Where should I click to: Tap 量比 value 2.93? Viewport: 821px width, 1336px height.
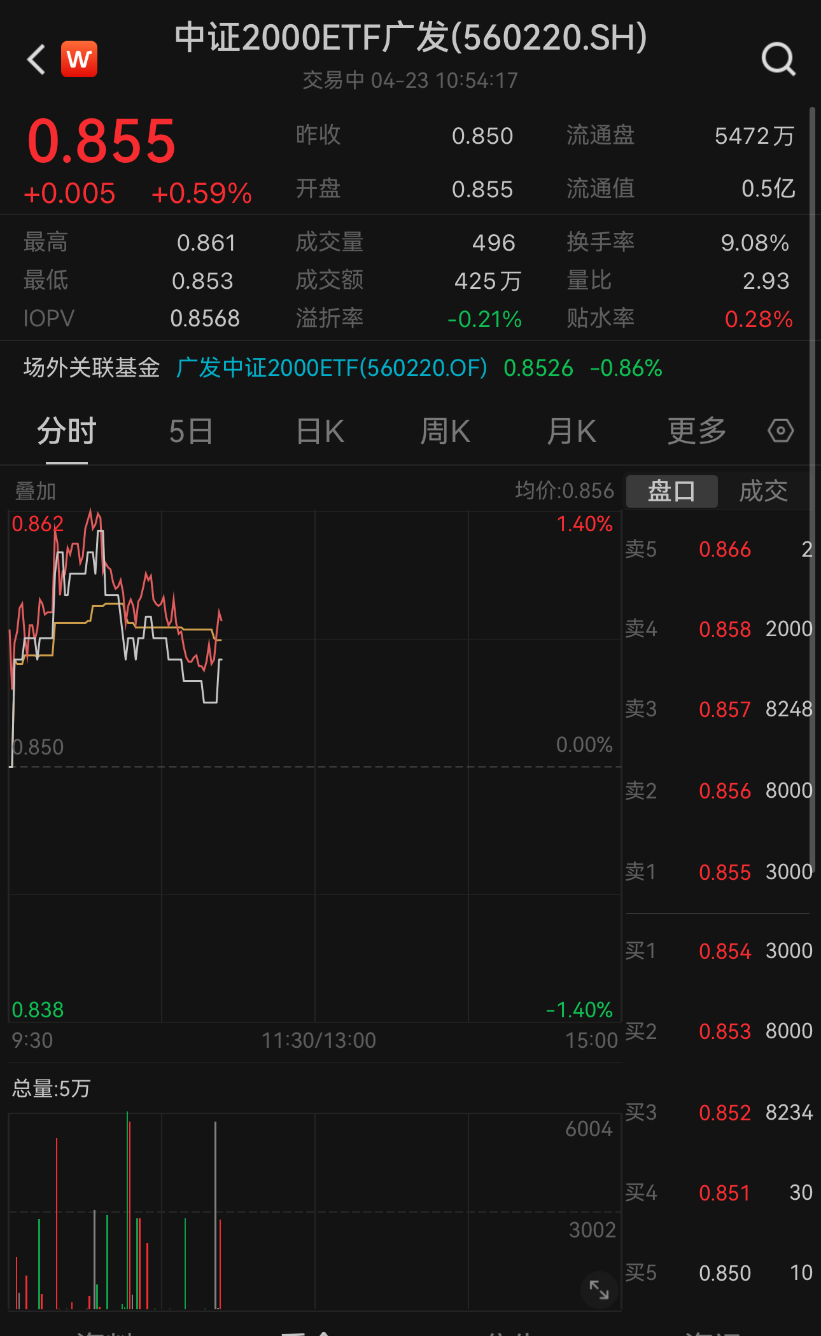pos(766,281)
